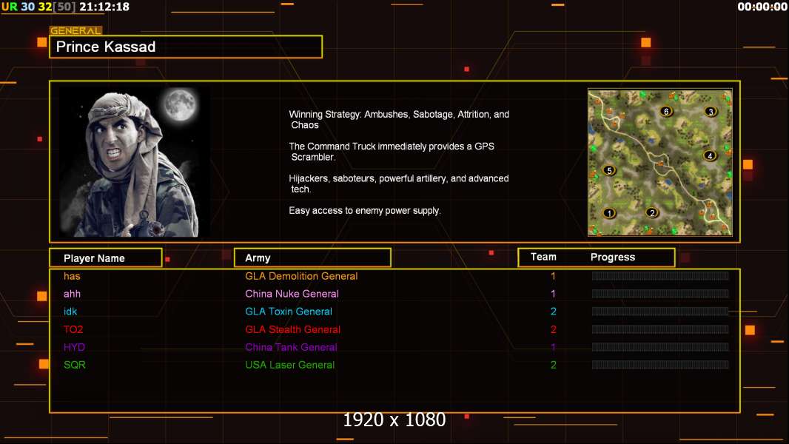Click the Team column header

click(x=543, y=257)
